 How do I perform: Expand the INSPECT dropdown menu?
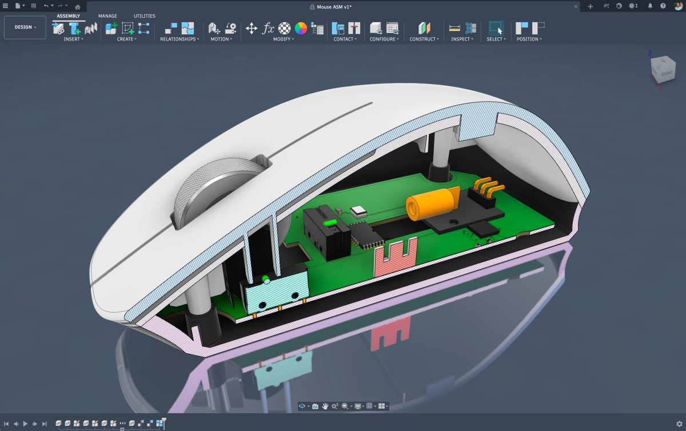[x=462, y=39]
